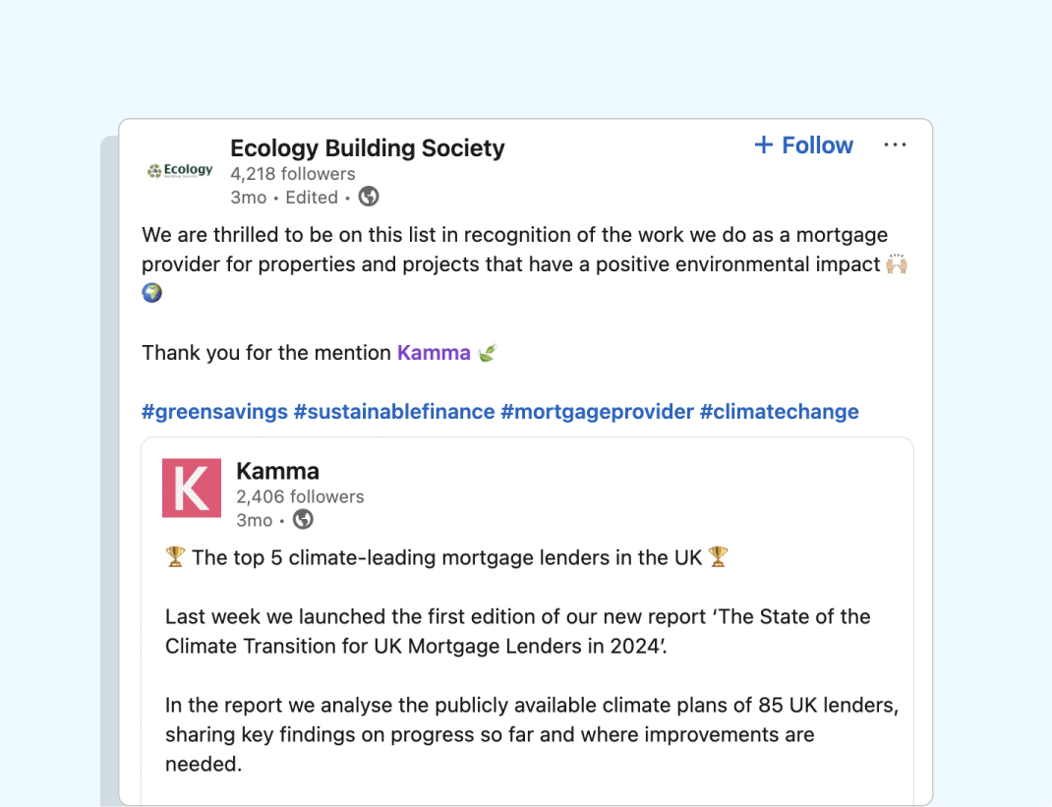
Task: Click the Earth globe emoji in post text
Action: (152, 293)
